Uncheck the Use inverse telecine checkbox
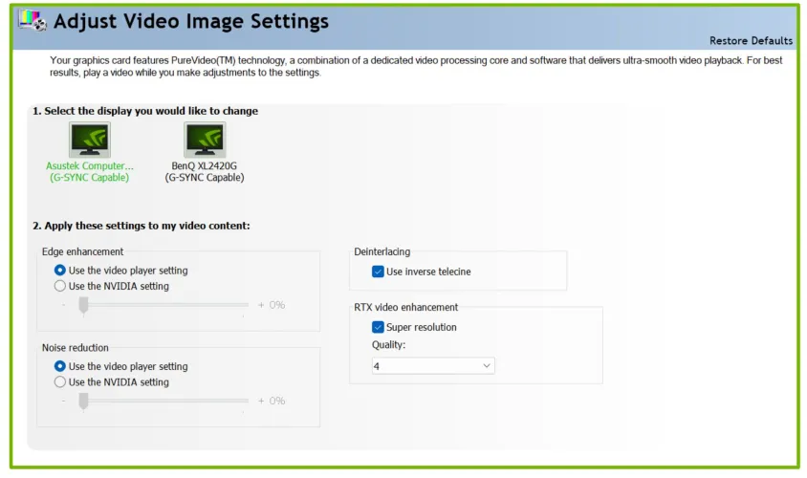The width and height of the screenshot is (807, 478). click(378, 272)
